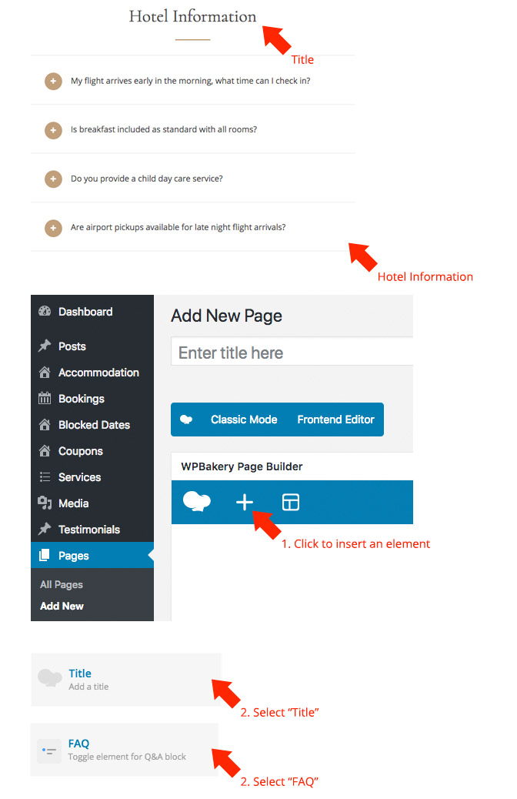
Task: Open the Frontend Editor
Action: pos(335,420)
